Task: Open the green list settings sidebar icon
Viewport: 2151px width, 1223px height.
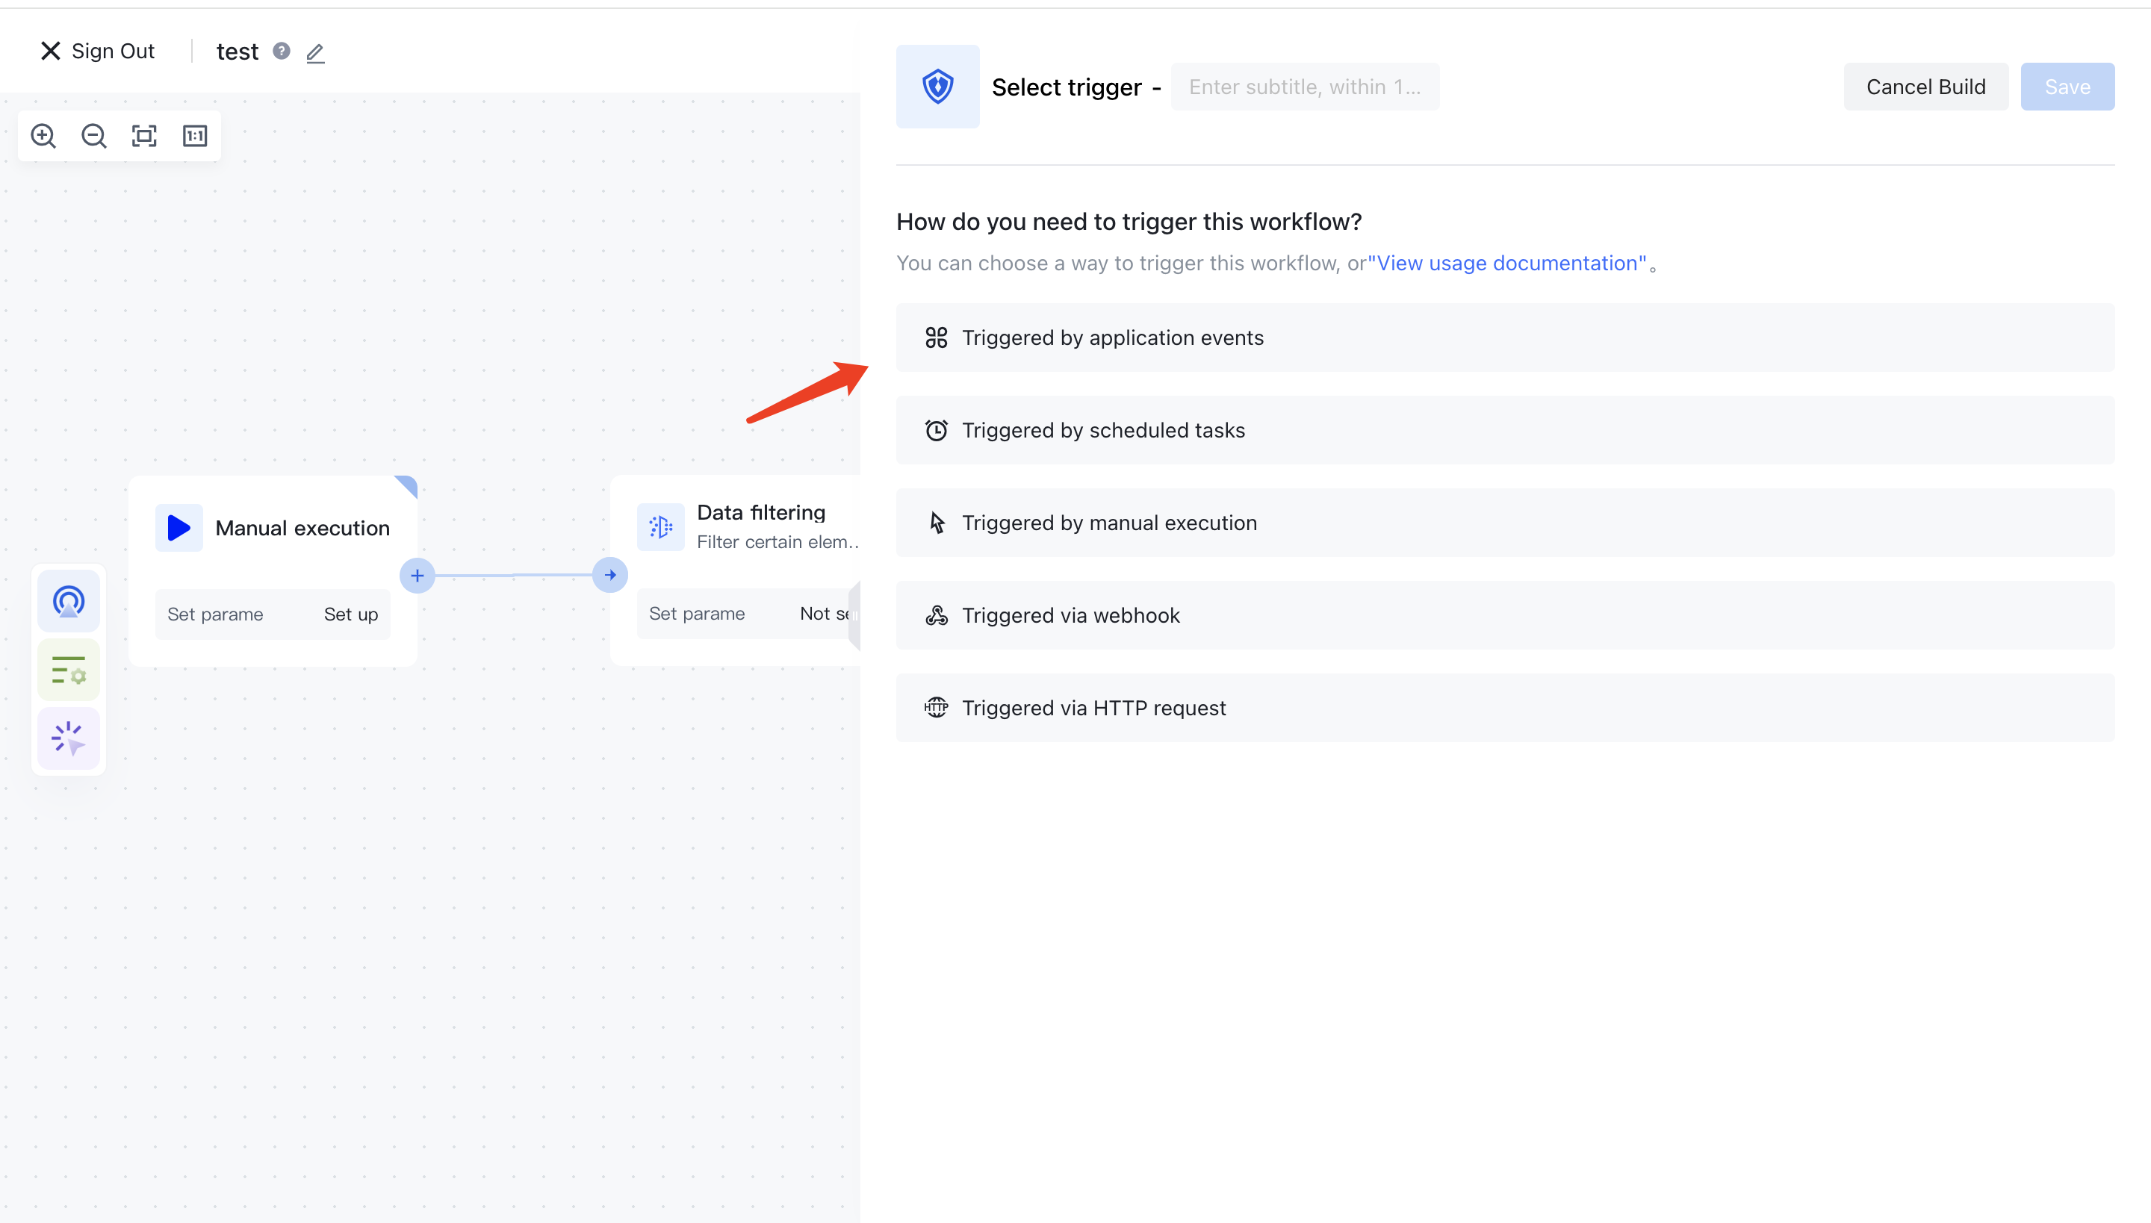Action: [68, 670]
